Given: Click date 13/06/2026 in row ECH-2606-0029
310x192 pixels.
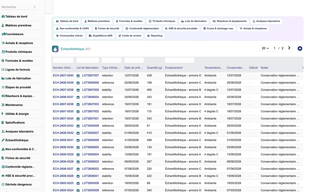Looking at the screenshot, I should [x=131, y=154].
